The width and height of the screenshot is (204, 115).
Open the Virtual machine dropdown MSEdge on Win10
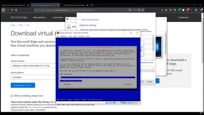point(33,66)
